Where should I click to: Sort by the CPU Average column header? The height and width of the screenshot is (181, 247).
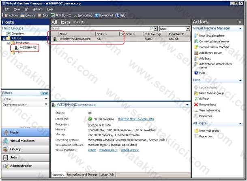(155, 34)
